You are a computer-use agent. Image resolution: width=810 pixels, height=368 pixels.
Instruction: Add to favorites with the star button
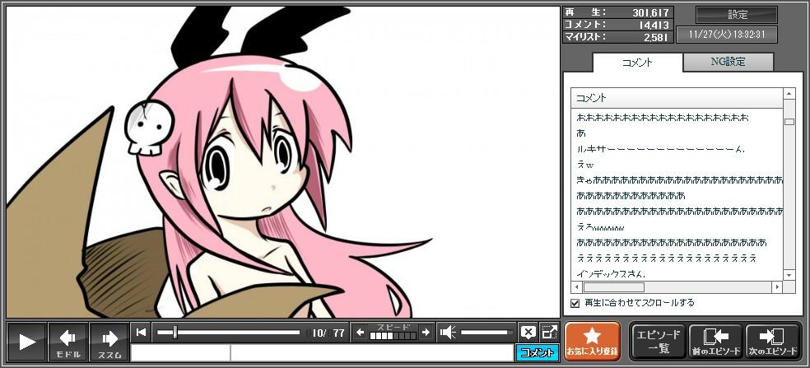pos(592,341)
